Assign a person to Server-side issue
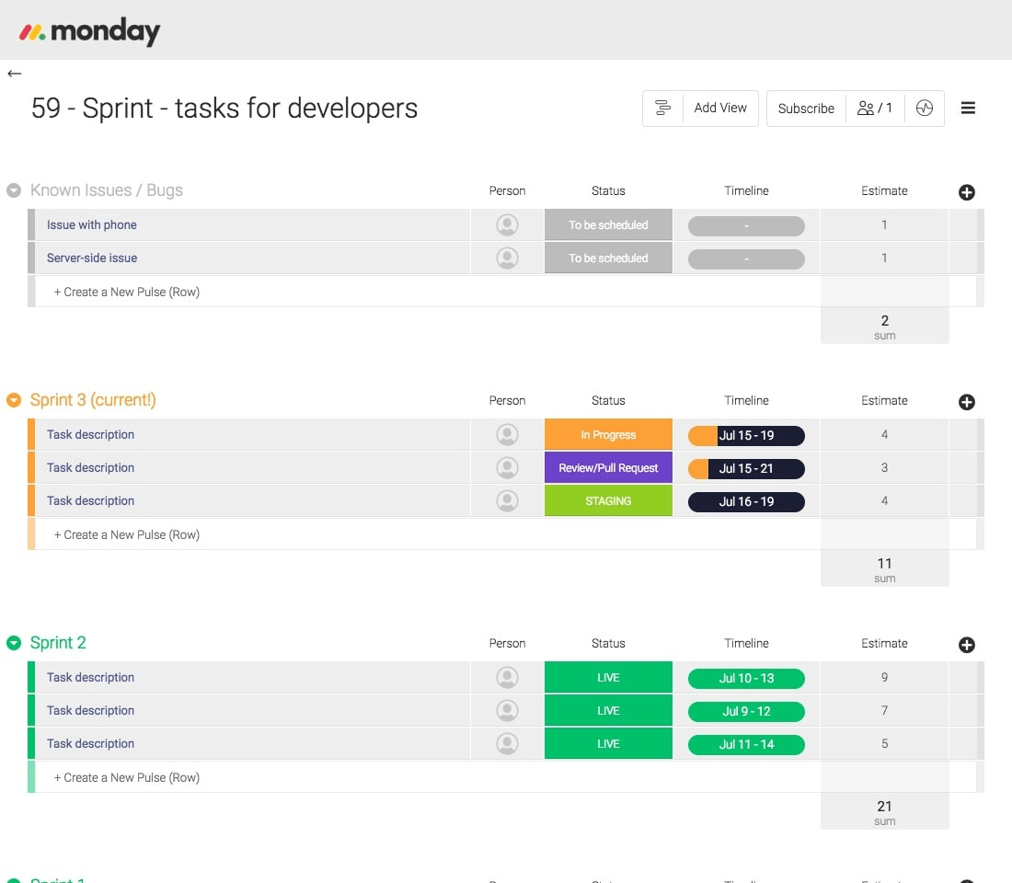The image size is (1012, 883). pos(507,258)
